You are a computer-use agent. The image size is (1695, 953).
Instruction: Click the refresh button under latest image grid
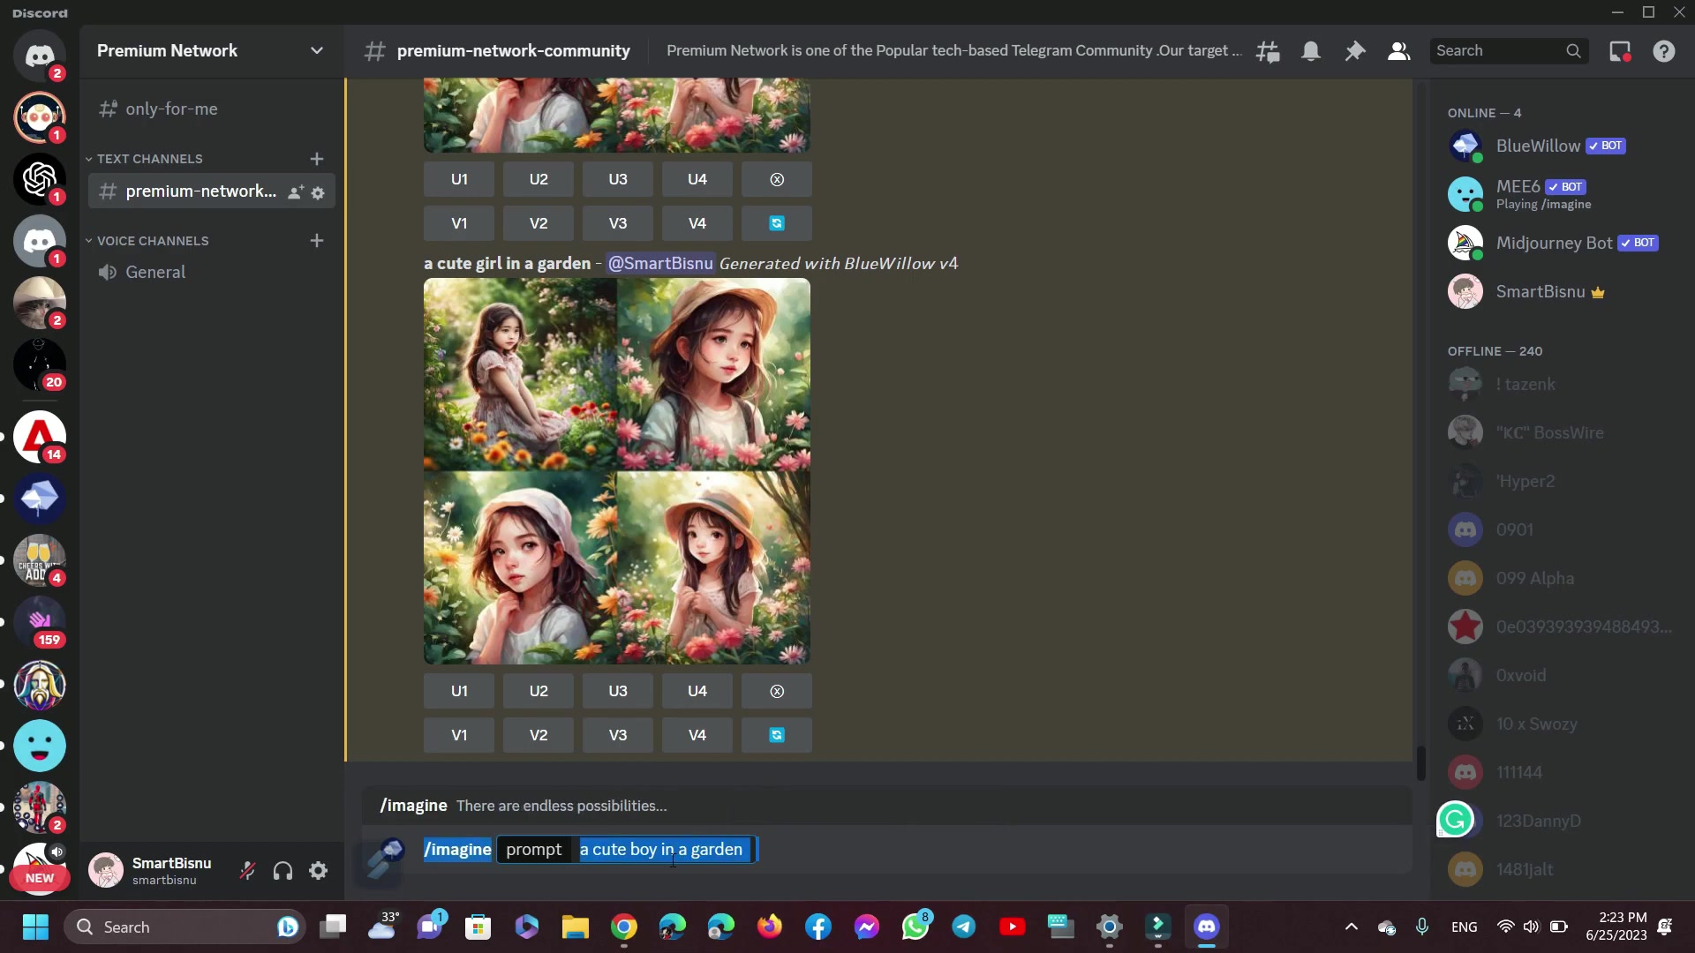(777, 735)
